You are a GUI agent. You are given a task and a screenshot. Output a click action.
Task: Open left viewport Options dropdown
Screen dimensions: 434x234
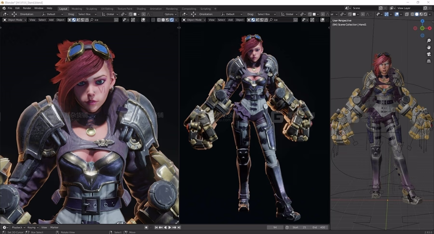pos(170,14)
